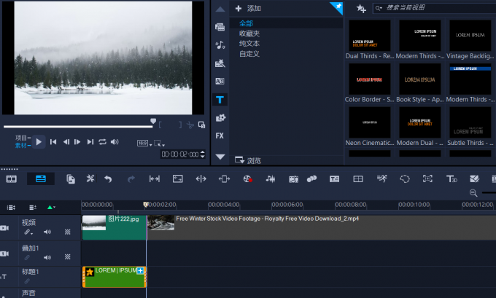Open the 3D title editor icon

(452, 179)
